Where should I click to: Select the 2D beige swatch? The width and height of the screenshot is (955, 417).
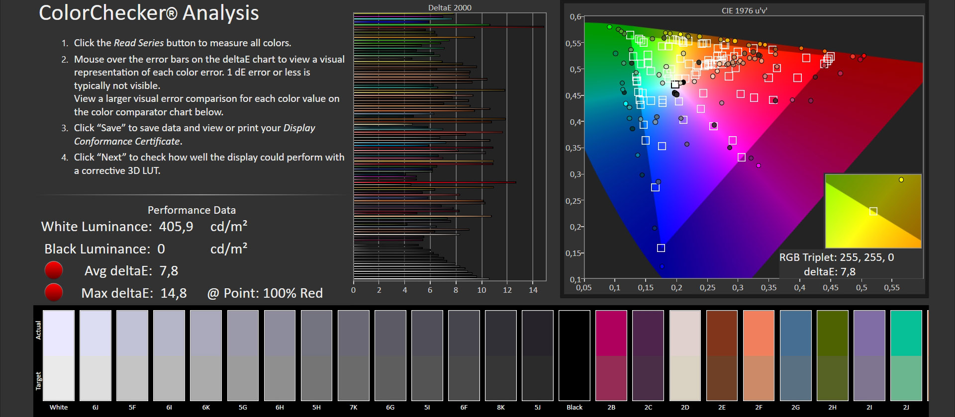tap(685, 355)
